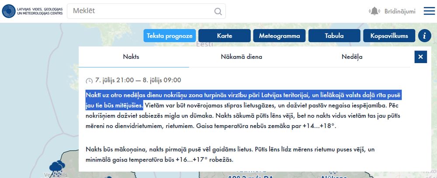Image resolution: width=437 pixels, height=178 pixels.
Task: Open the Meteogramma view
Action: click(x=279, y=36)
